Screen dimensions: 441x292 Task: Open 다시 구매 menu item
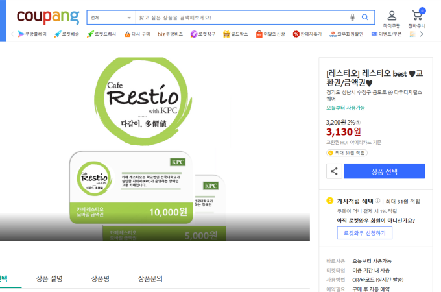[x=137, y=34]
